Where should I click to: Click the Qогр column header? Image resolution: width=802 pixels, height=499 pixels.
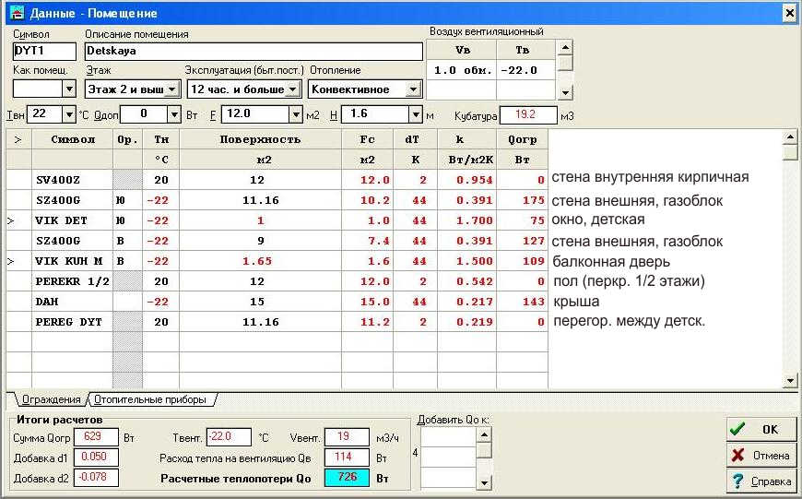tap(522, 139)
